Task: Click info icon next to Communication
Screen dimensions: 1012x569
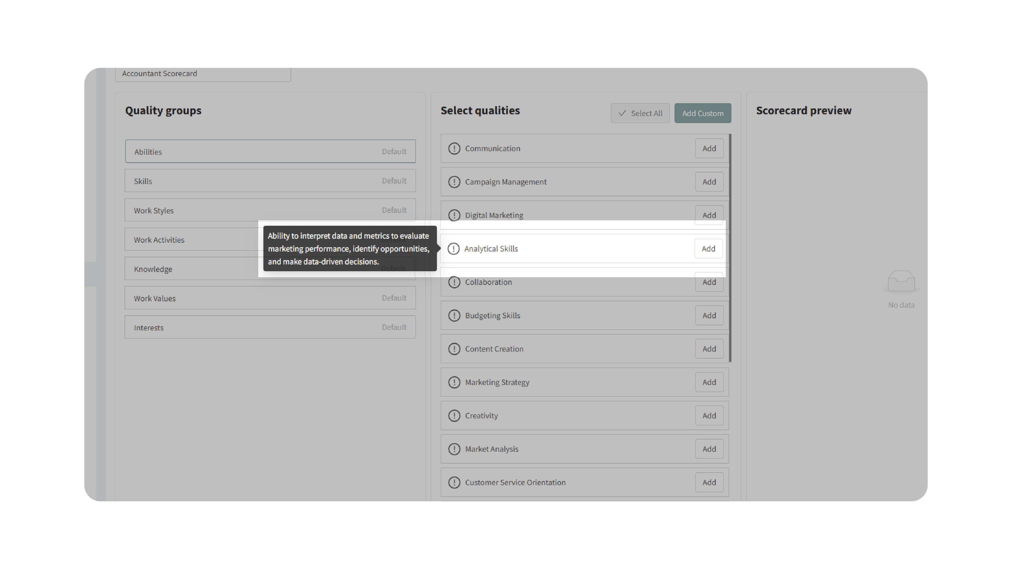Action: pos(454,148)
